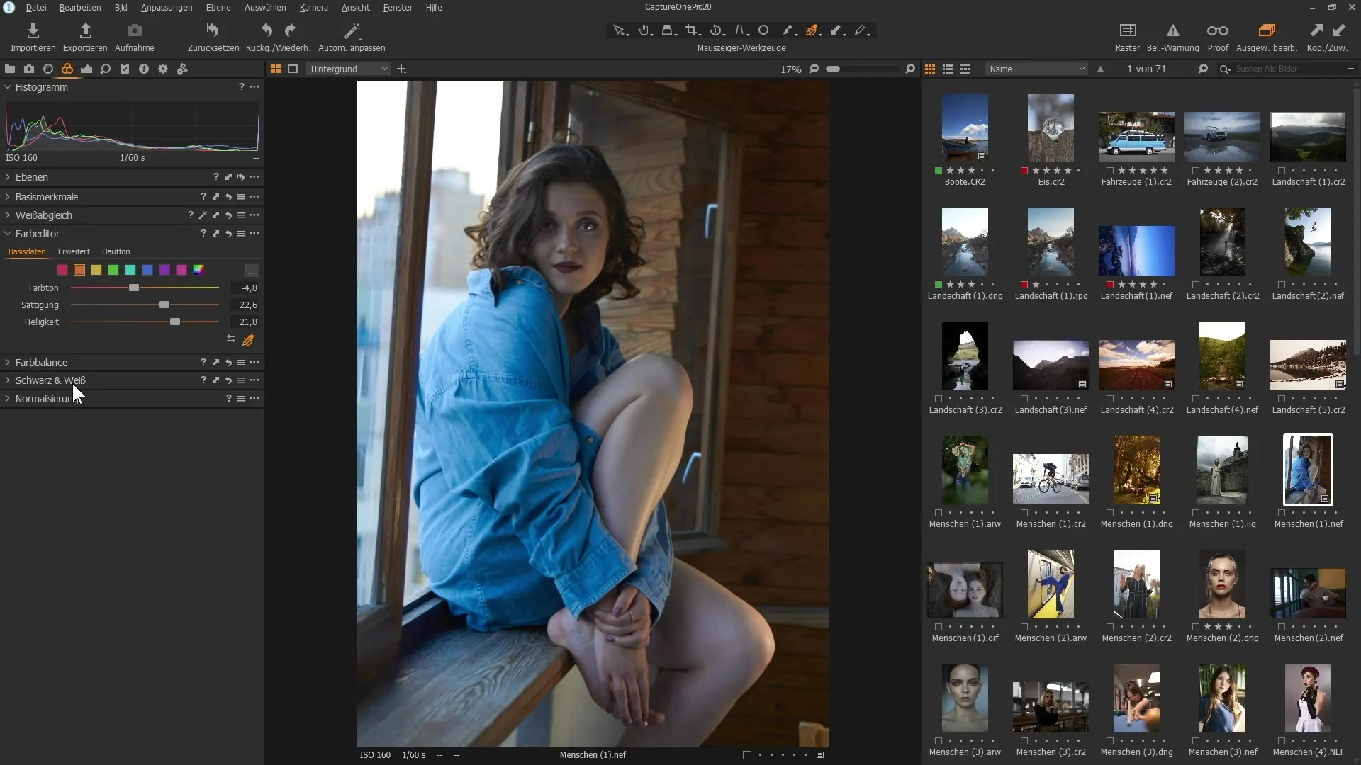Click the Autom. anpassen magic wand
The width and height of the screenshot is (1361, 765).
coord(352,30)
